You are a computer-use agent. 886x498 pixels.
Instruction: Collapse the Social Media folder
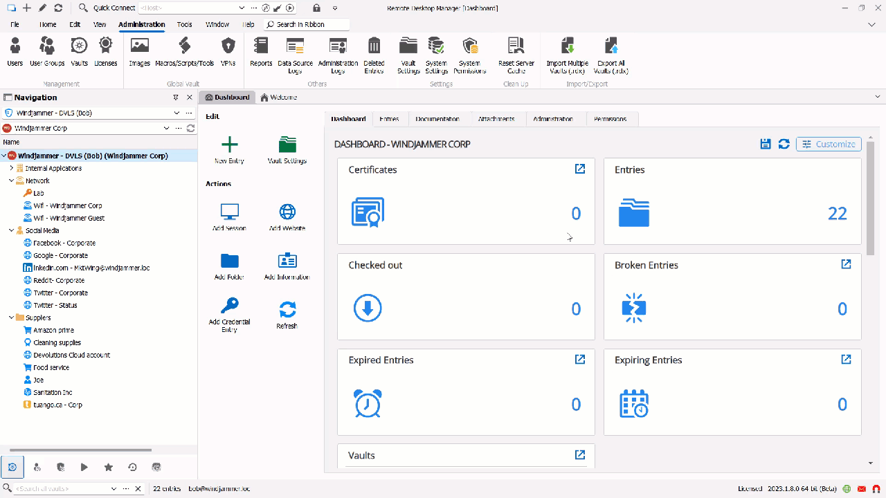(12, 230)
